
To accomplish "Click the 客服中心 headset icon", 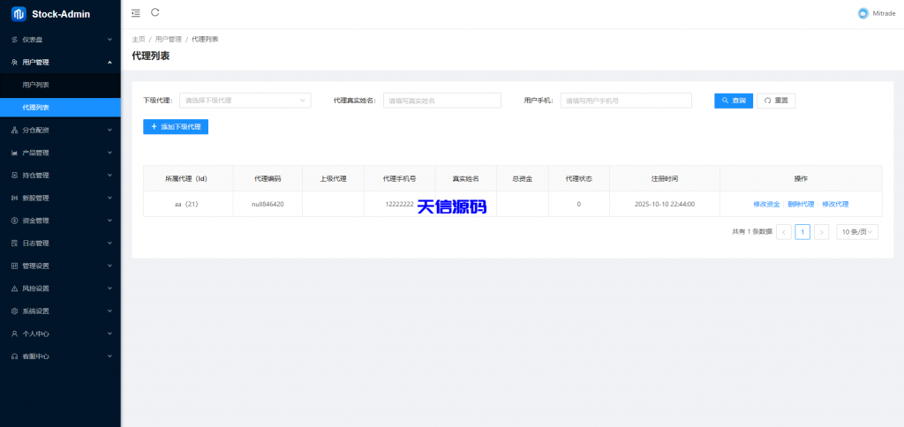I will (14, 356).
